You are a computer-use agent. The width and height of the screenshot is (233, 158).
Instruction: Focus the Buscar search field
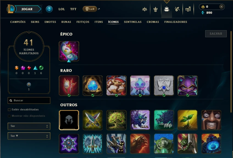tap(29, 100)
